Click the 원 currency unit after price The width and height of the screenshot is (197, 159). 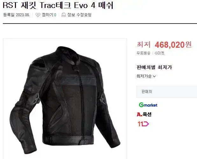(188, 45)
